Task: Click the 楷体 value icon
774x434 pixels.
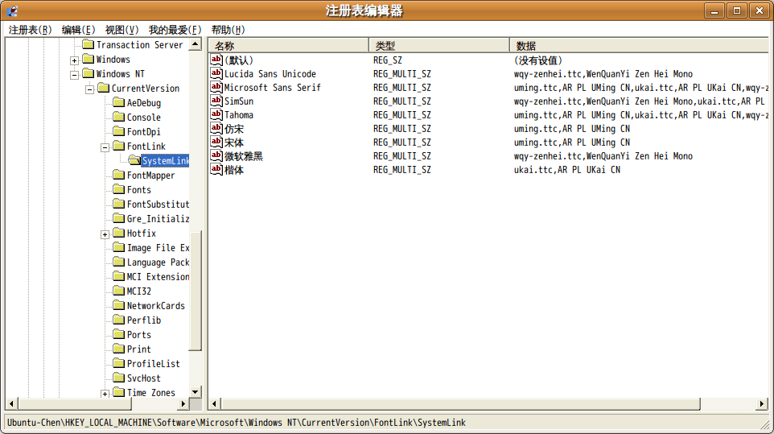Action: coord(216,169)
